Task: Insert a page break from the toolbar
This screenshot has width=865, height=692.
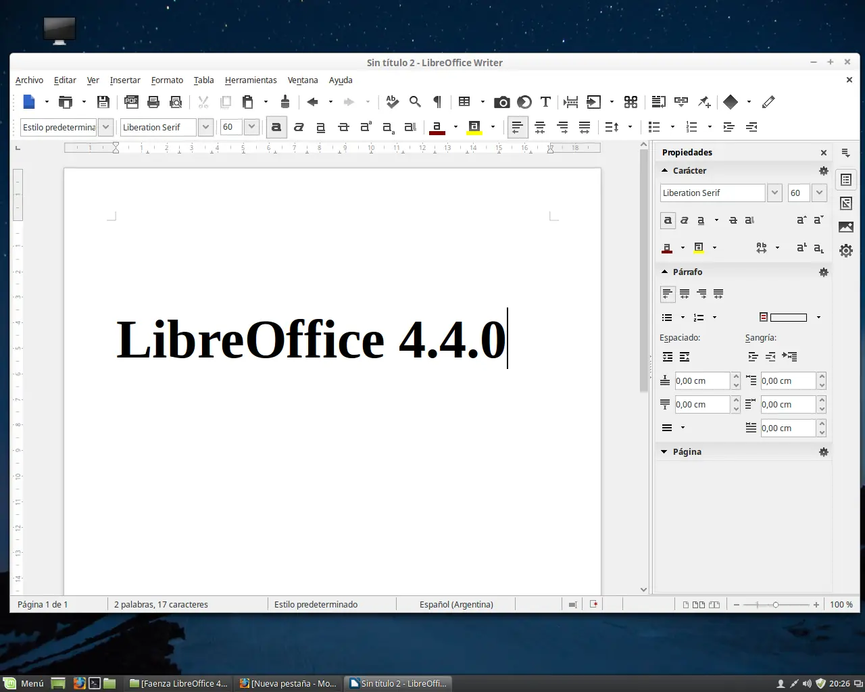Action: [x=571, y=102]
